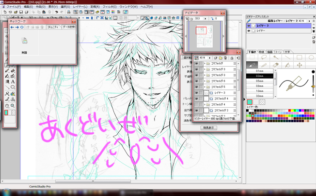This screenshot has width=316, height=196.
Task: Click the Save (floppy disk) toolbar icon
Action: point(21,12)
